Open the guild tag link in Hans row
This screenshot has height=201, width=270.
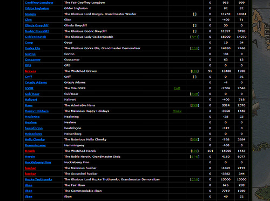coord(195,105)
